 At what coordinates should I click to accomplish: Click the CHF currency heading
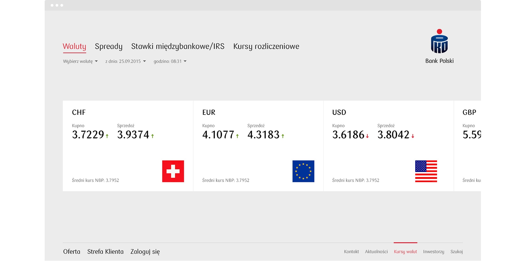(x=79, y=112)
